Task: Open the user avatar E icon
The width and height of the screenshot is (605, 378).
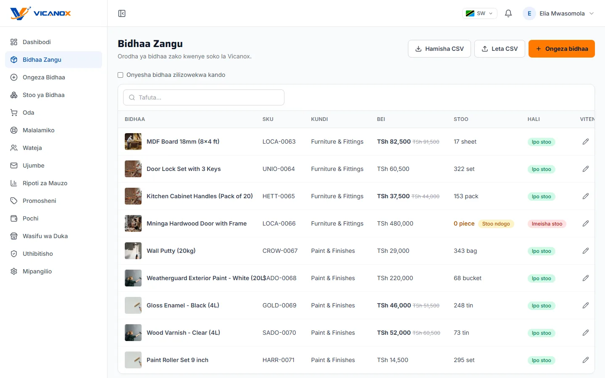Action: pos(529,13)
